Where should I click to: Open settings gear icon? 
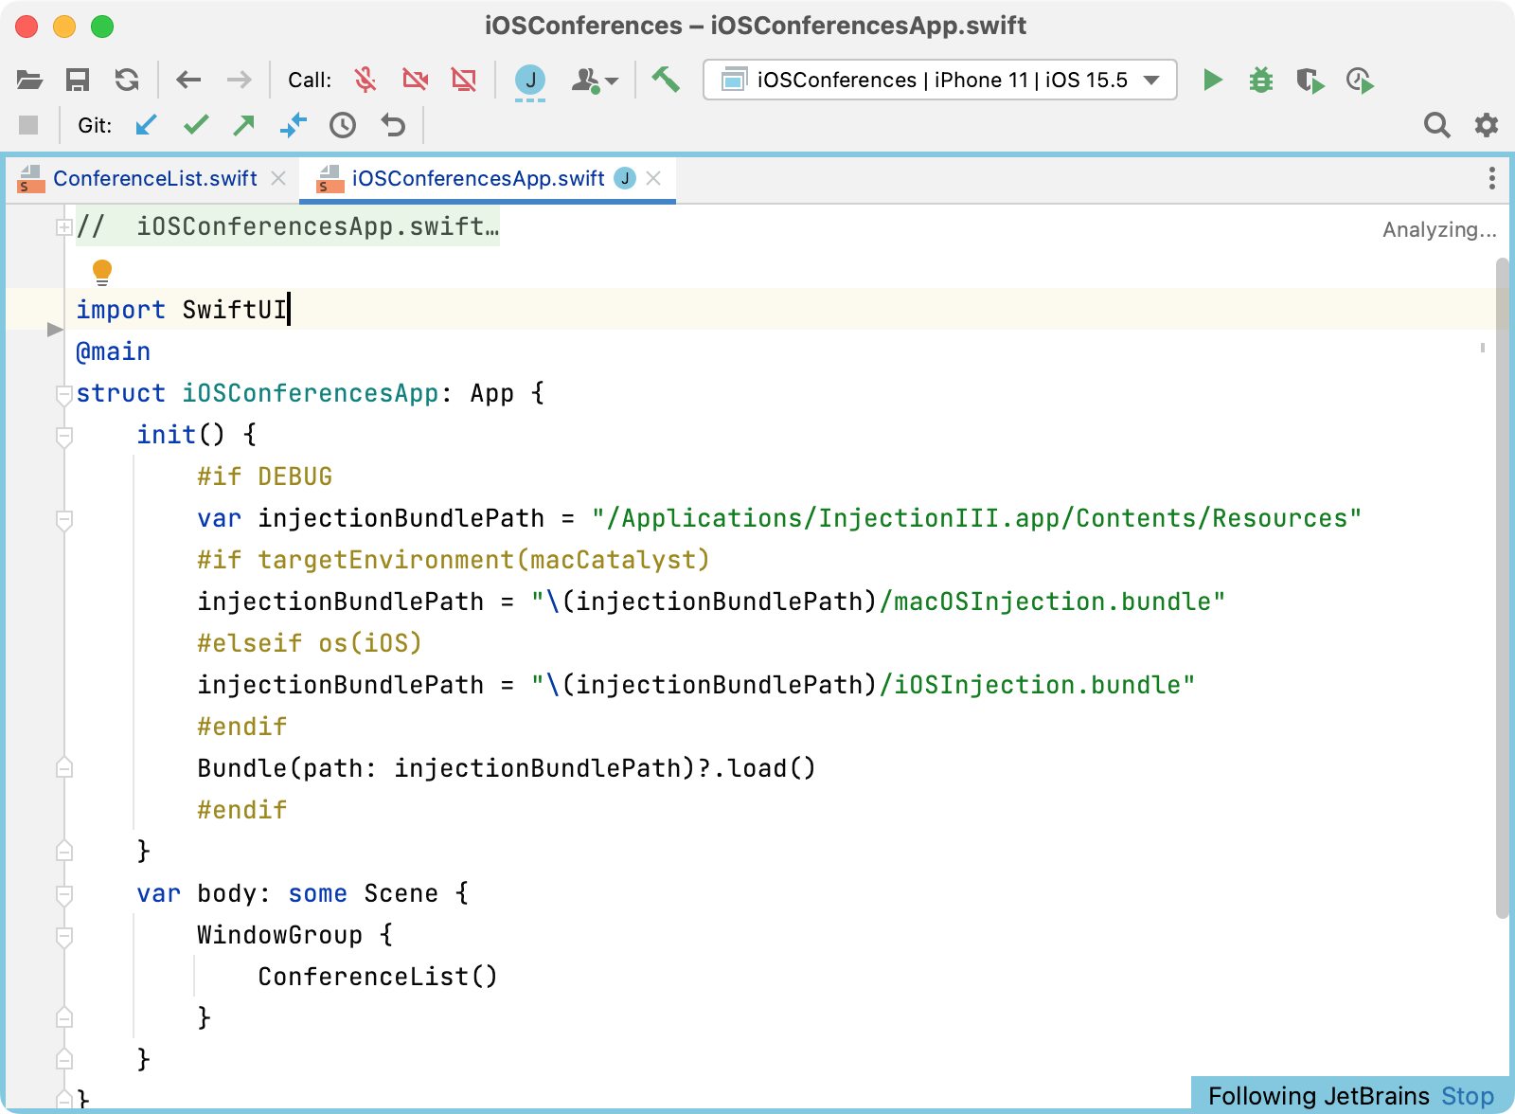pyautogui.click(x=1487, y=125)
